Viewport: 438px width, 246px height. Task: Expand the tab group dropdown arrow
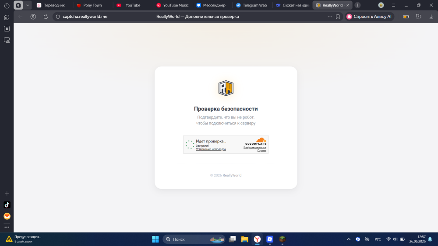pos(27,5)
